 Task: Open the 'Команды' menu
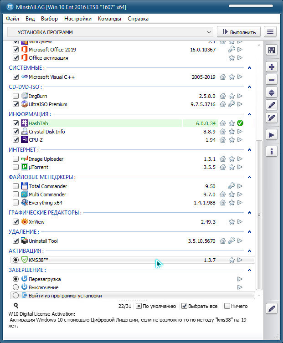(x=109, y=19)
